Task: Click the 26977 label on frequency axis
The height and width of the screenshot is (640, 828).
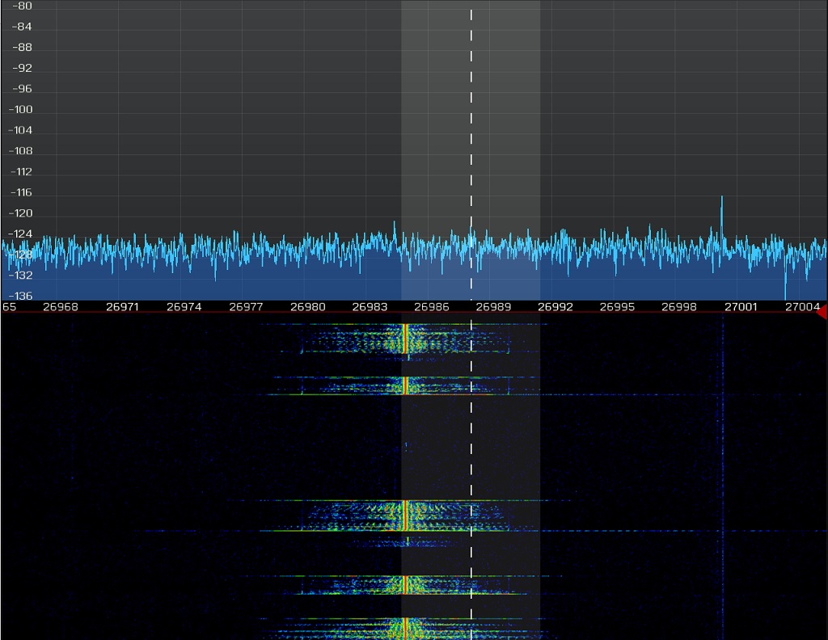Action: click(x=246, y=307)
